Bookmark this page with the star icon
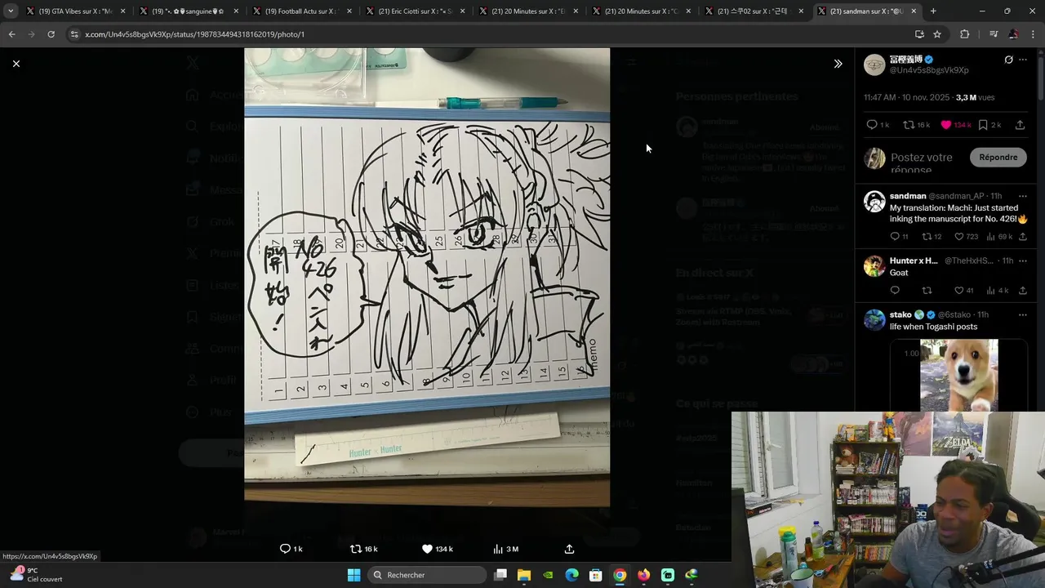The image size is (1045, 588). (x=937, y=34)
